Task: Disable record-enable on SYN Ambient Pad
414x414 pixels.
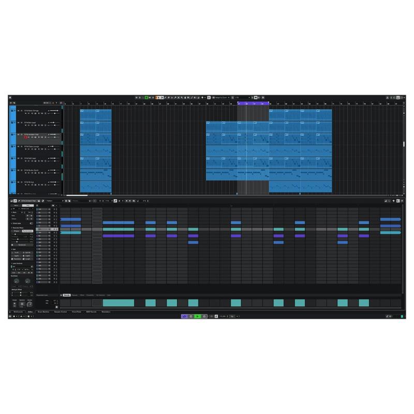Action: point(26,137)
